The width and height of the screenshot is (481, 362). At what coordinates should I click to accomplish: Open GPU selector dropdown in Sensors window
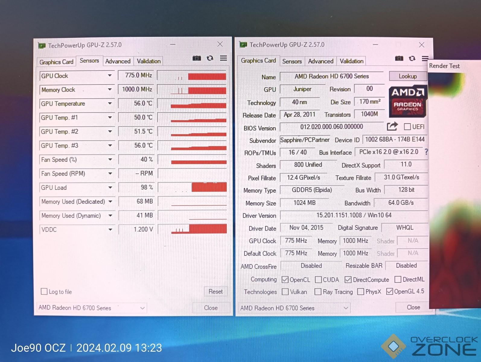click(92, 308)
